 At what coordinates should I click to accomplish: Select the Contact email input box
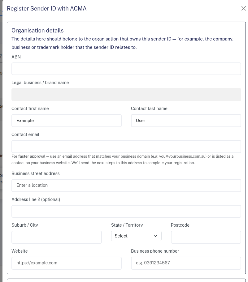[x=126, y=147]
